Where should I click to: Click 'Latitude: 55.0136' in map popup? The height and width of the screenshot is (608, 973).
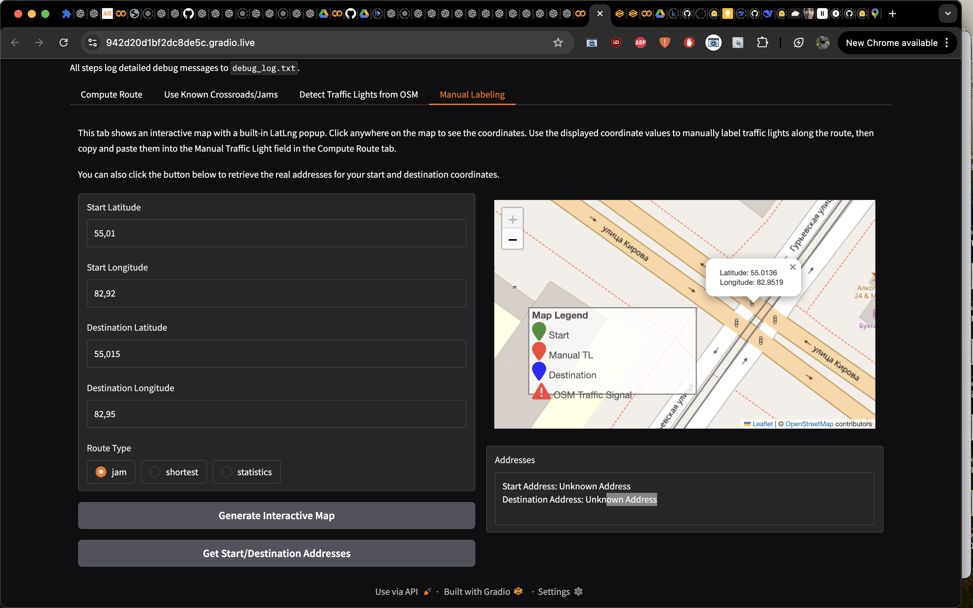(748, 273)
